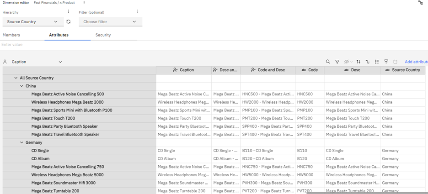The image size is (428, 194).
Task: Click the refresh icon beside Hierarchy dropdown
Action: pyautogui.click(x=69, y=22)
